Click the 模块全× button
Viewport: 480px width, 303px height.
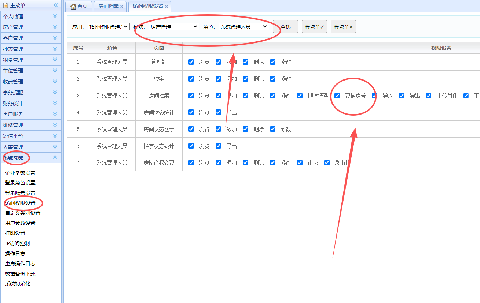[x=343, y=27]
